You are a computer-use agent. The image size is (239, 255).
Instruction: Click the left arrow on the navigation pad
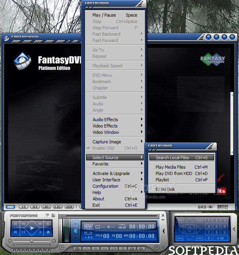(181, 229)
